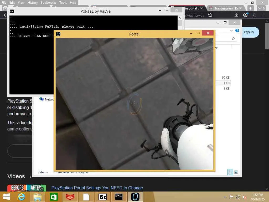This screenshot has width=269, height=202.
Task: Show hidden system tray icons
Action: tap(225, 197)
